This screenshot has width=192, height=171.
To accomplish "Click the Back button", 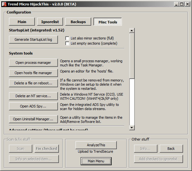I will [x=171, y=149].
